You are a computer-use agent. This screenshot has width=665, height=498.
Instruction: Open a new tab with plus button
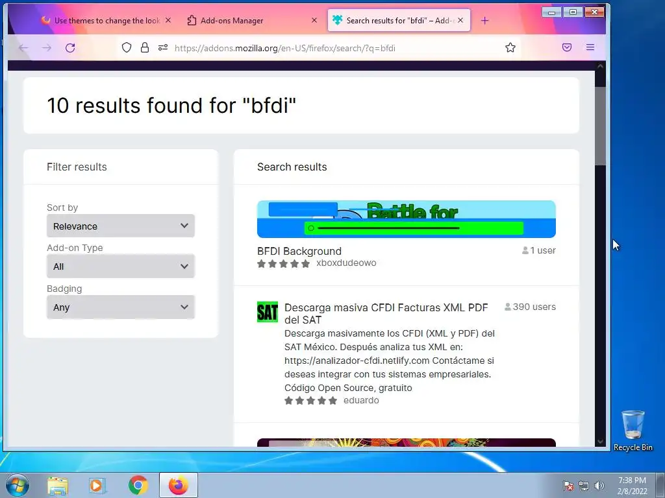point(484,20)
